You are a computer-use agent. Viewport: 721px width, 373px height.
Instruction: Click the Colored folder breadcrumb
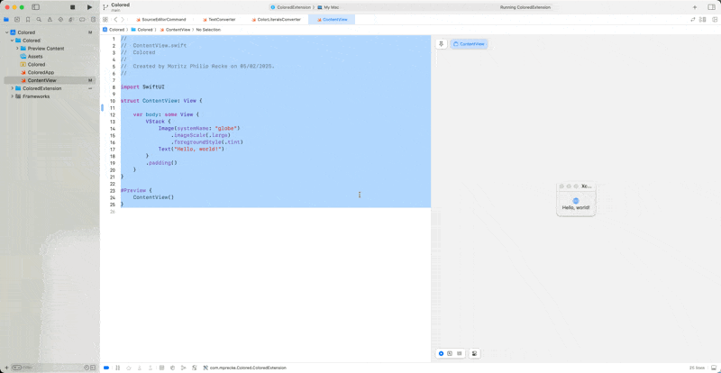(141, 30)
